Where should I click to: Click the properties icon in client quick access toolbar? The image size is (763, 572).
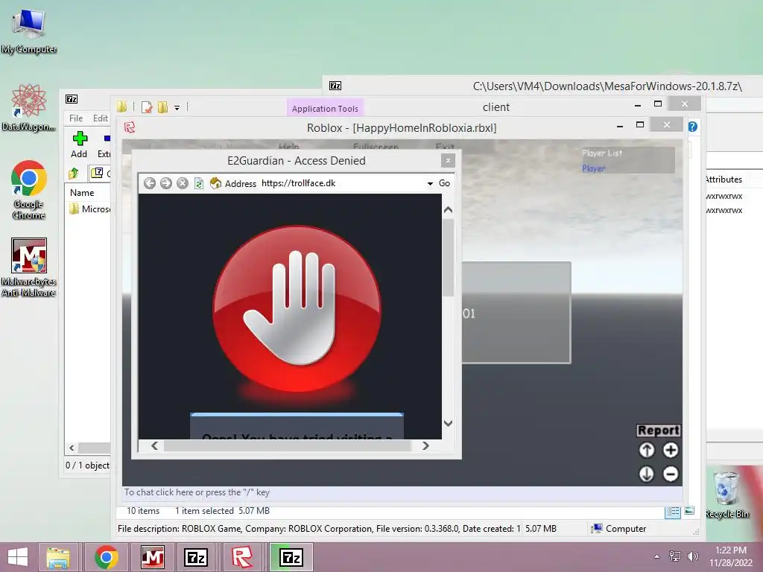pyautogui.click(x=147, y=107)
